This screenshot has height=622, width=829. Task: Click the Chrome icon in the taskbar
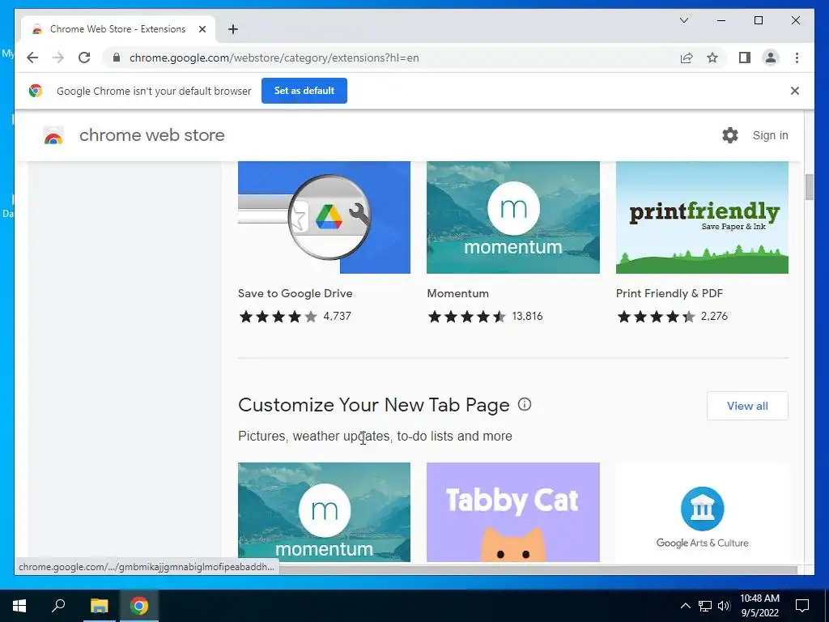(139, 606)
